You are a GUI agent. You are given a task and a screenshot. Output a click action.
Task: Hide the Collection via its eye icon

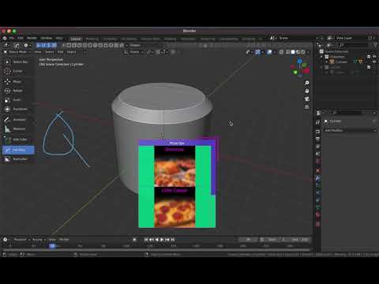pyautogui.click(x=374, y=57)
